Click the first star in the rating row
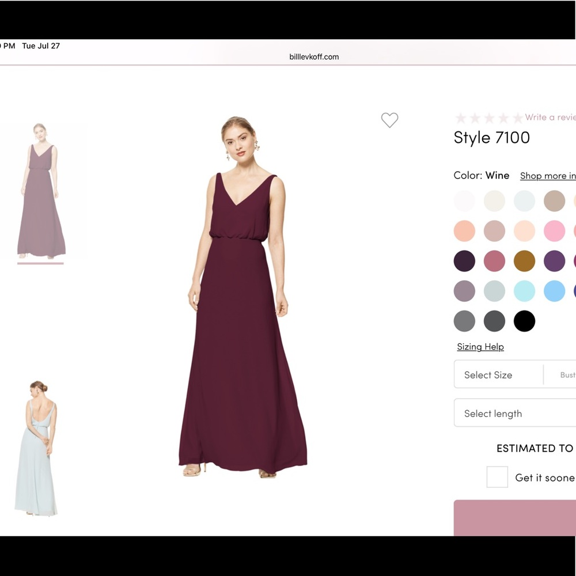The height and width of the screenshot is (576, 576). click(461, 118)
